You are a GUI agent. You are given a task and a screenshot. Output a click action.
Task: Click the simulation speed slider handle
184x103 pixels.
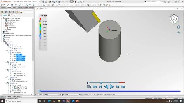click(x=101, y=83)
